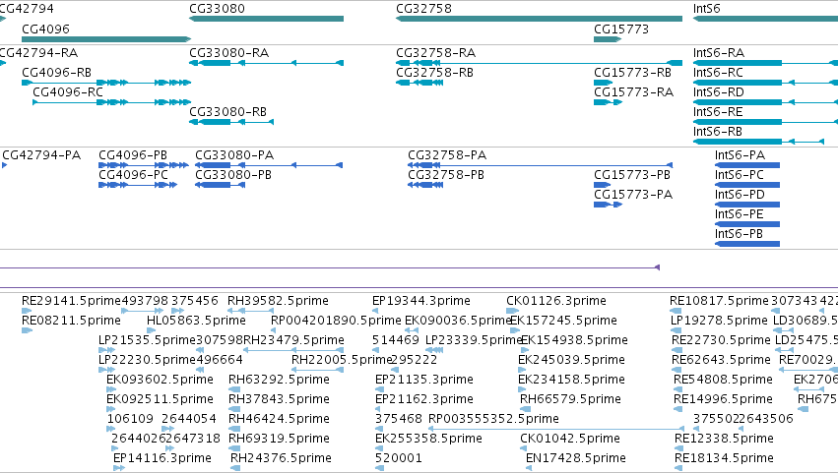Viewport: 838px width, 473px height.
Task: Open EST EP19344.3prime
Action: (421, 301)
